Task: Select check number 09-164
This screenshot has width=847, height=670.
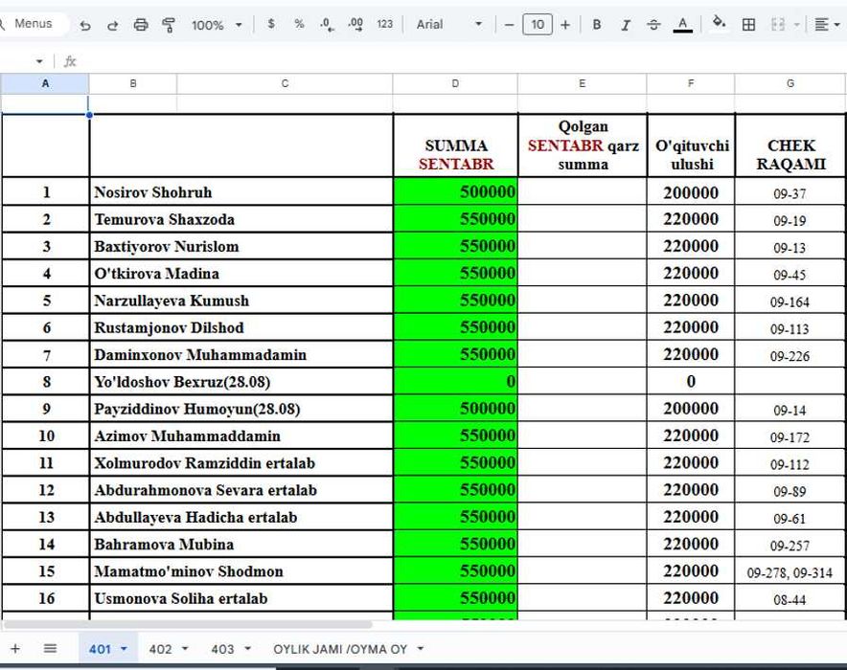Action: [790, 301]
